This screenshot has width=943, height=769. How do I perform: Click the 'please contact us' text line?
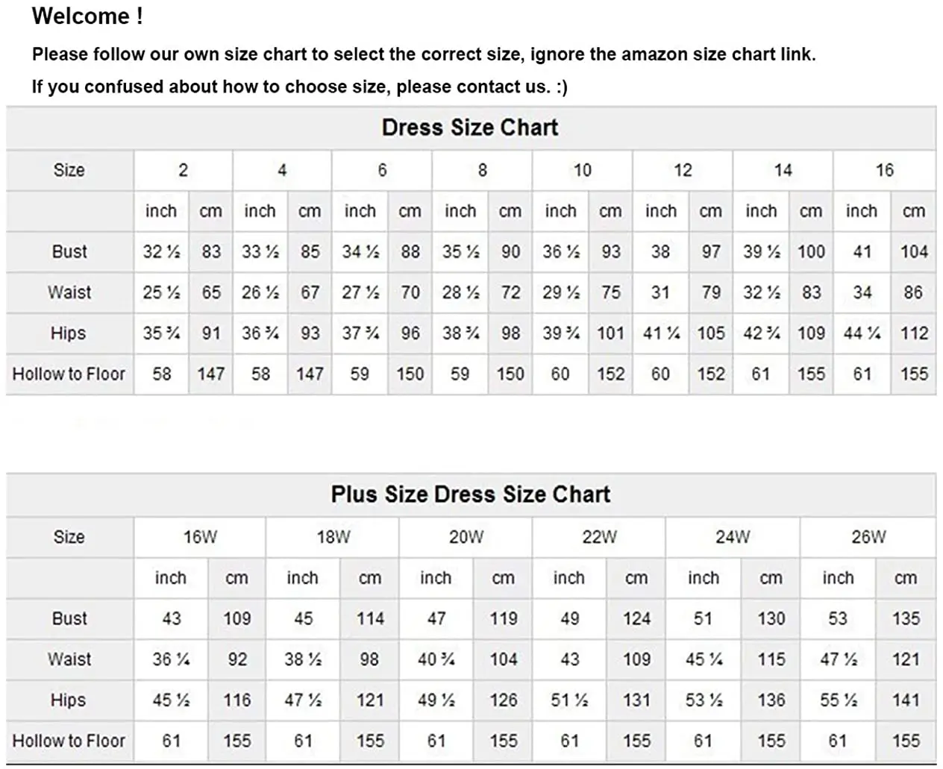tap(299, 87)
